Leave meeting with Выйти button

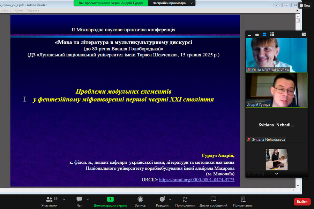coord(302,202)
